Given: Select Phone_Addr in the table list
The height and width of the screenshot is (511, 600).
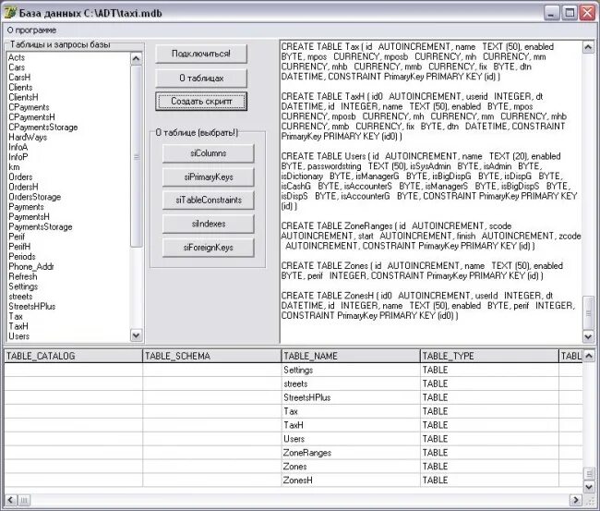Looking at the screenshot, I should (x=31, y=267).
